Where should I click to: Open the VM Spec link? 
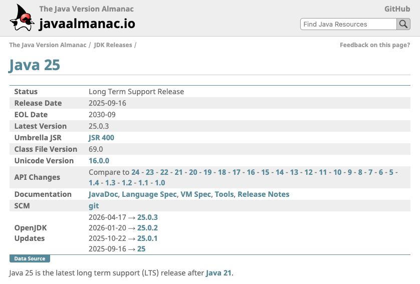tap(196, 194)
